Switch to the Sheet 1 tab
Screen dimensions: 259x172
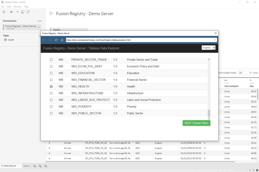pyautogui.click(x=27, y=166)
